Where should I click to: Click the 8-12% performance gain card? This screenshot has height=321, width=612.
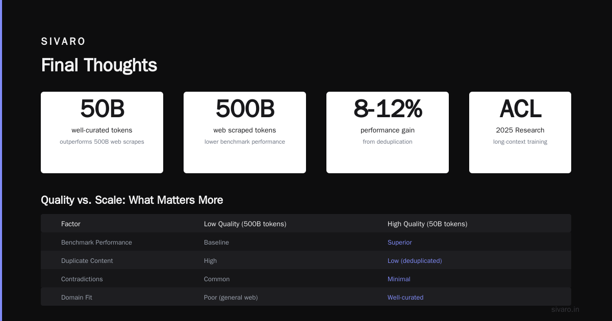click(388, 132)
